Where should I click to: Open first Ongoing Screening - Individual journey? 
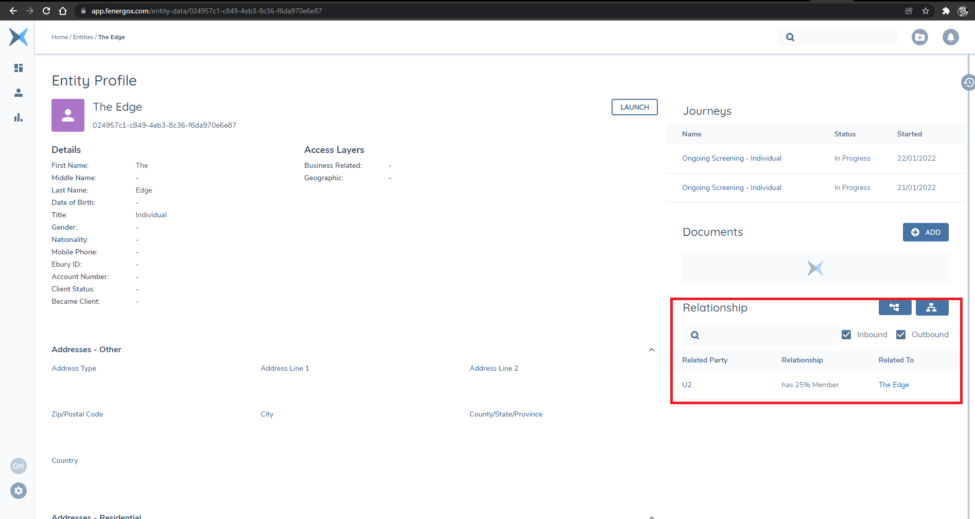[731, 158]
